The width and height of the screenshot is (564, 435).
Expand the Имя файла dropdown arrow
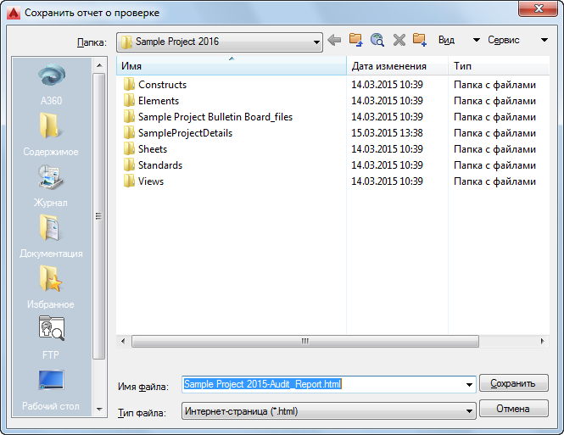pyautogui.click(x=469, y=385)
